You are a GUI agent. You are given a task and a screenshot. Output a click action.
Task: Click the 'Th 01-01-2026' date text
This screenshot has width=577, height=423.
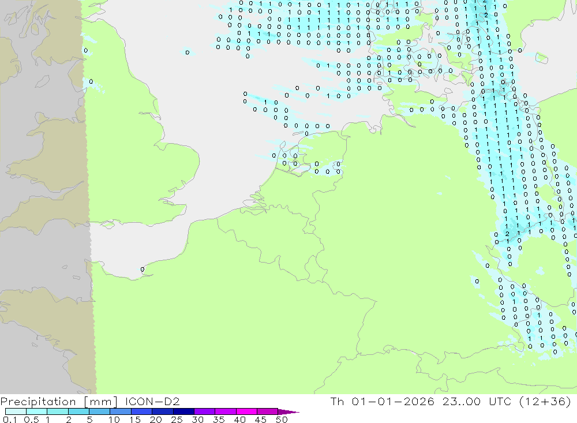[x=382, y=401]
